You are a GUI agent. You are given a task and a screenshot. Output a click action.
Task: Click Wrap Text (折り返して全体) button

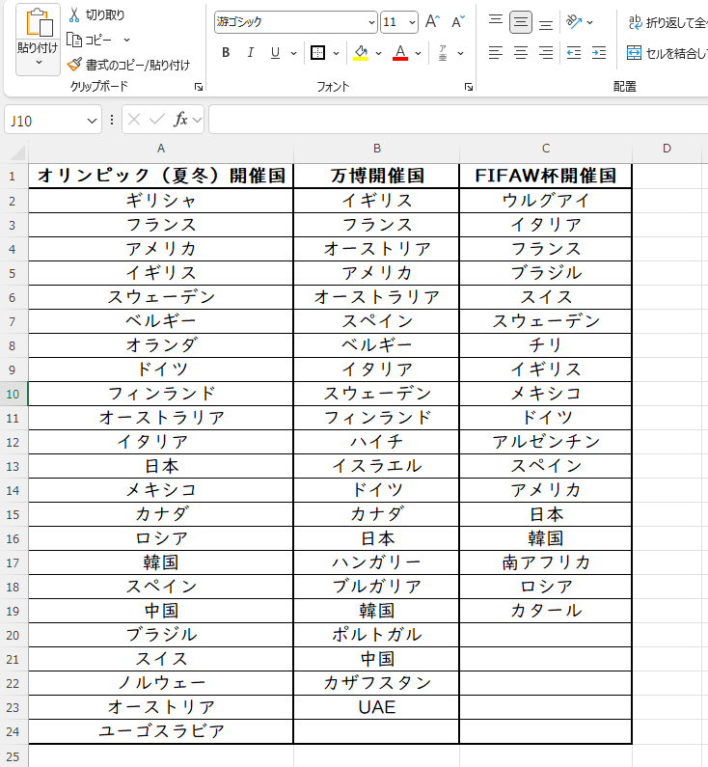click(x=667, y=22)
